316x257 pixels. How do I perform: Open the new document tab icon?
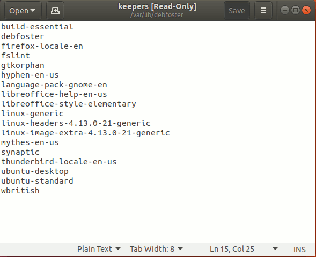[55, 11]
